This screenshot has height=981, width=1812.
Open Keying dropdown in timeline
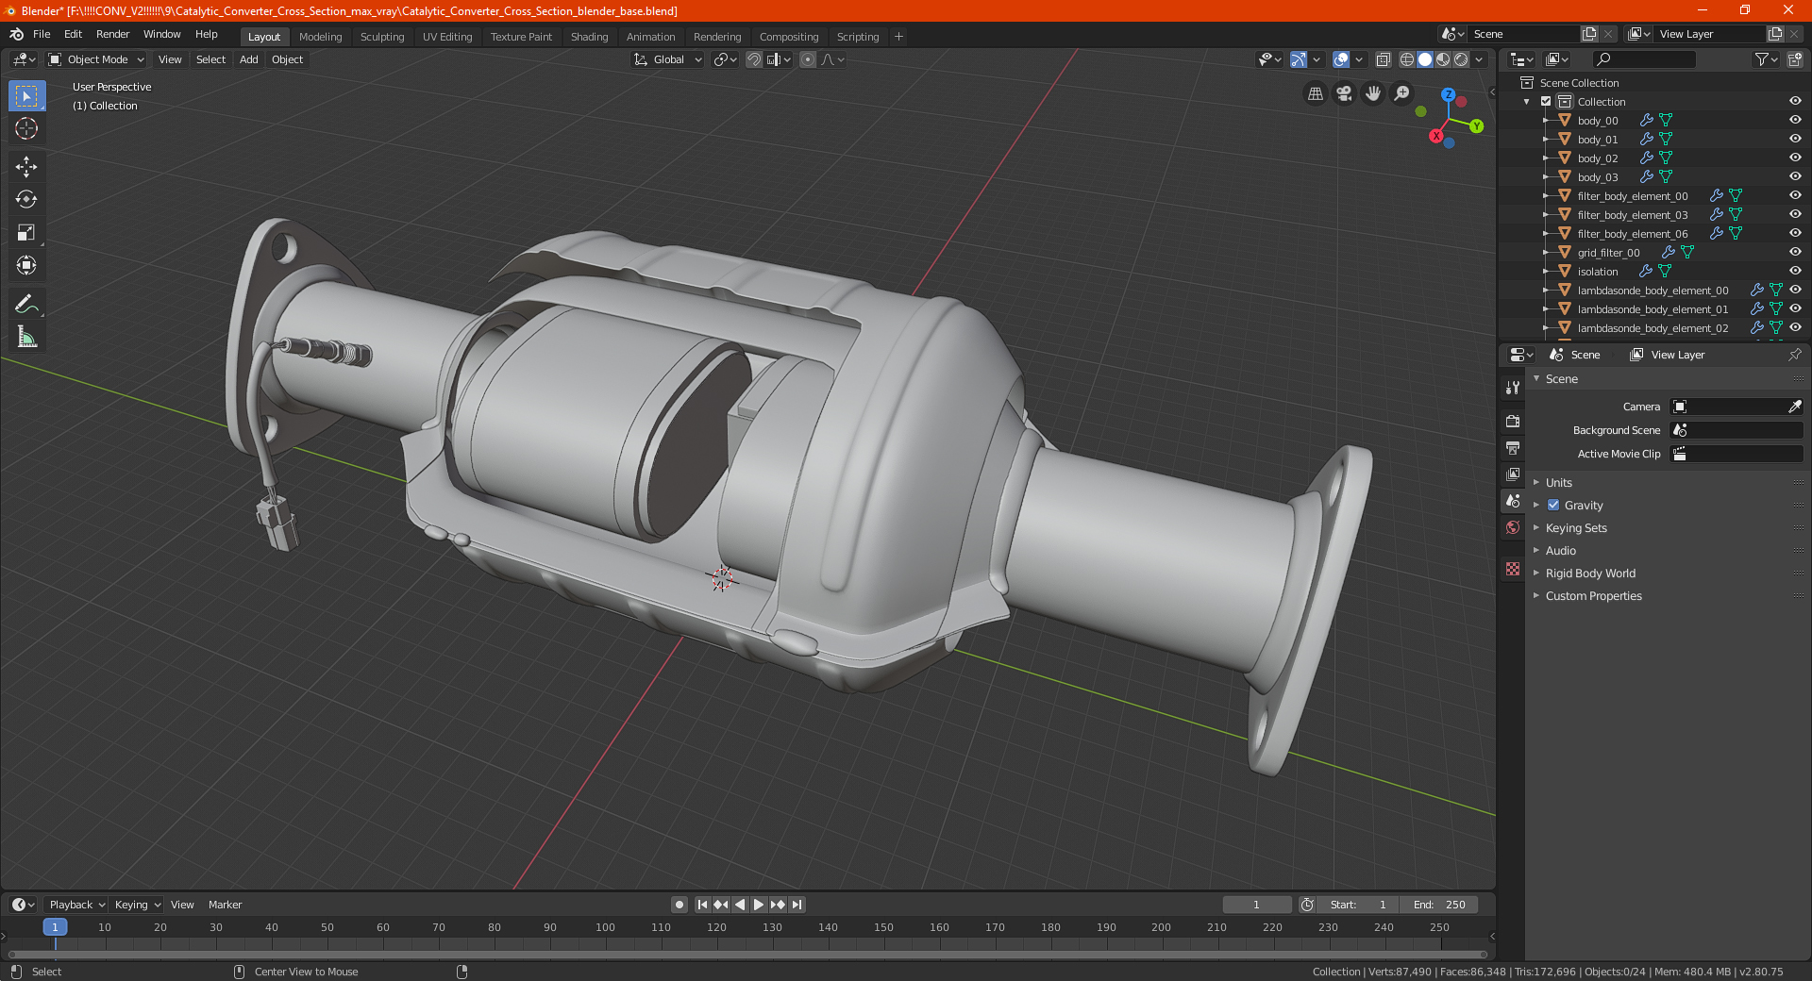point(138,905)
